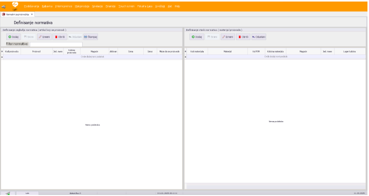Click the Cena column header
369x196 pixels.
(130, 51)
